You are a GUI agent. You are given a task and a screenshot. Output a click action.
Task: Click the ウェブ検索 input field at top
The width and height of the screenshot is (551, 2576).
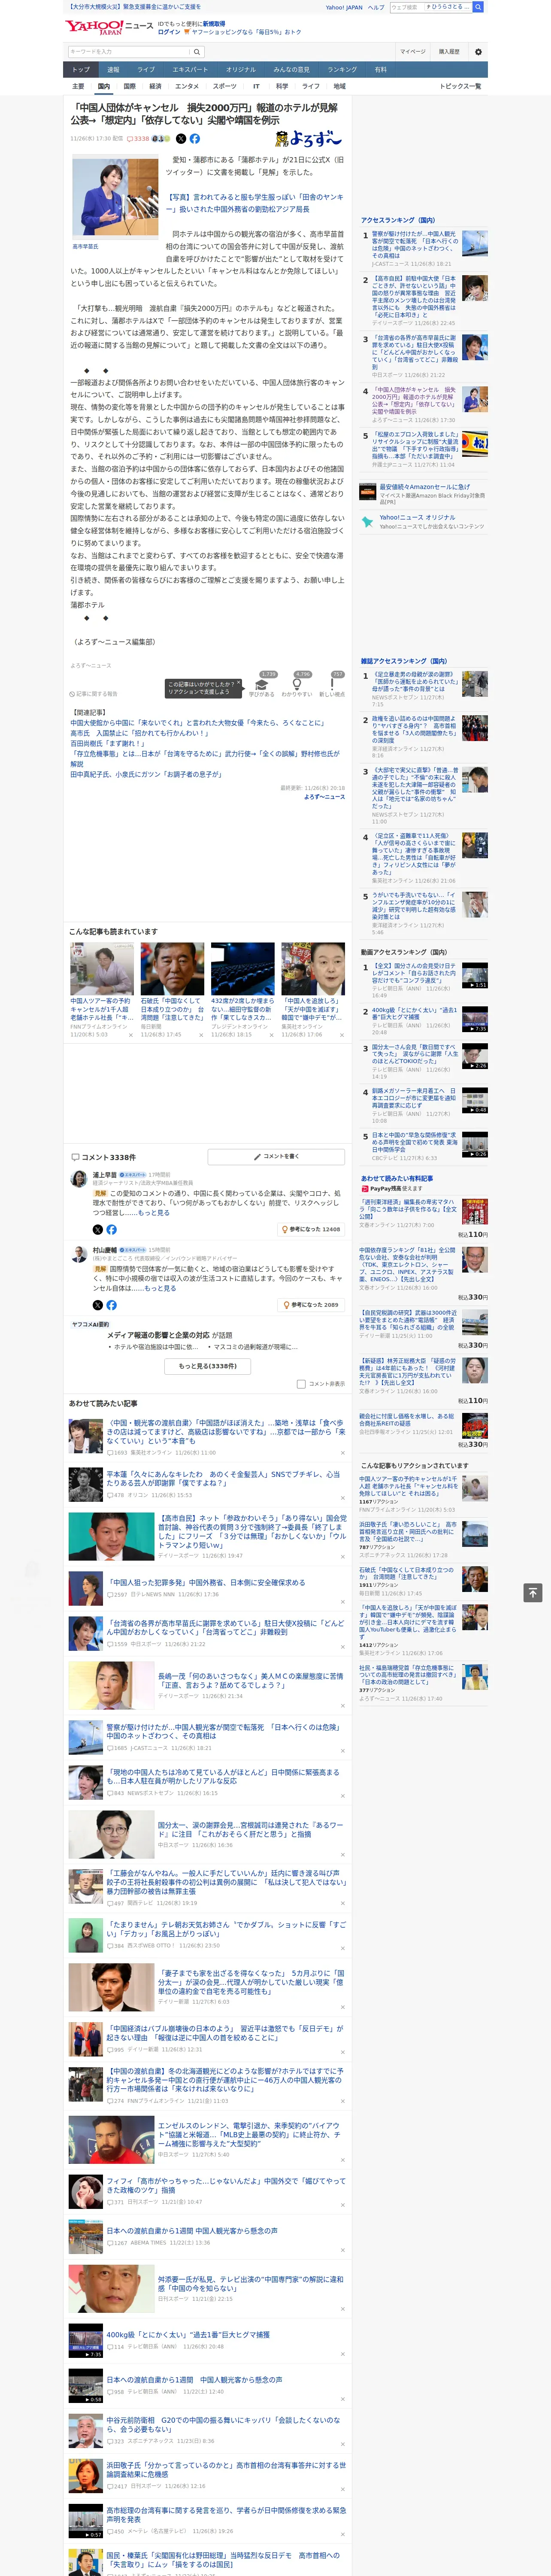(406, 7)
